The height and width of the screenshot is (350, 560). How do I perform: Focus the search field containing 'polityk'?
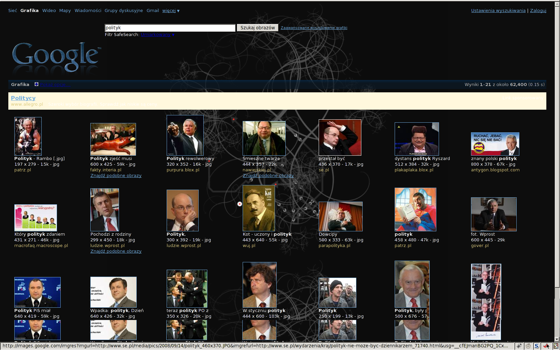pyautogui.click(x=170, y=28)
